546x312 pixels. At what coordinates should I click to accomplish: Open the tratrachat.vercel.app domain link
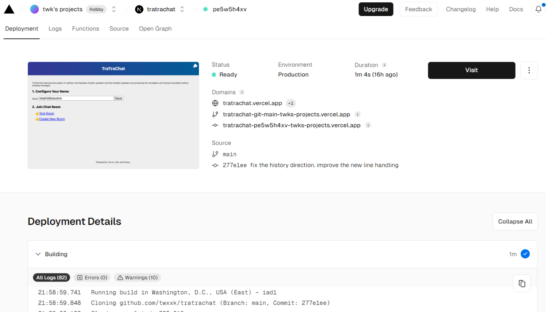click(252, 103)
